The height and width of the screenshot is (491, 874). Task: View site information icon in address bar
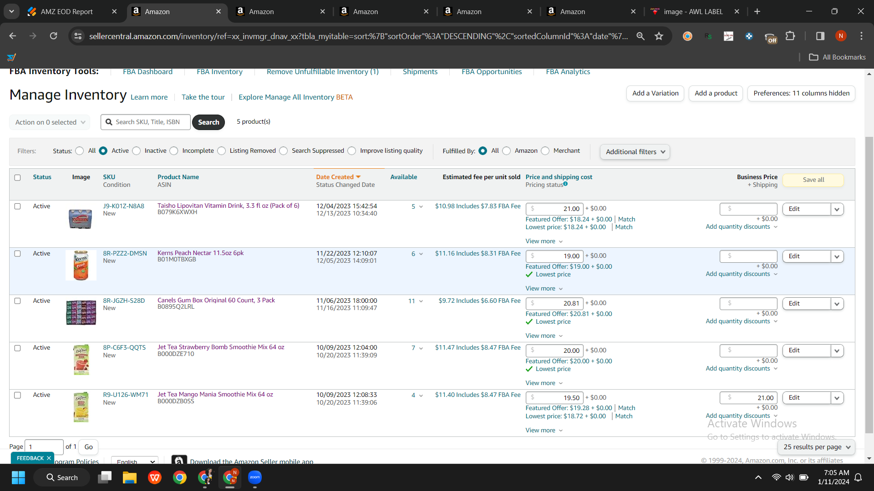pos(78,36)
